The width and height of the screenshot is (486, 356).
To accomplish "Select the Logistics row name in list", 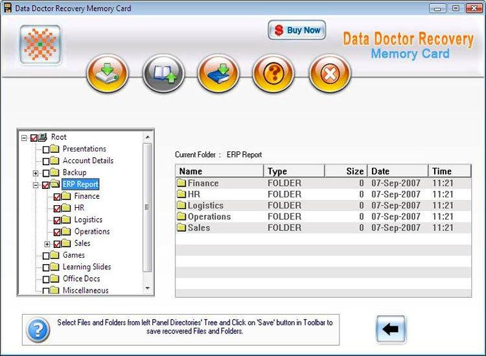I will [x=205, y=205].
